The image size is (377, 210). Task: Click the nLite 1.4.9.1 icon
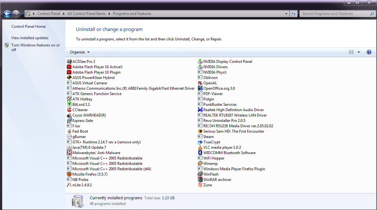[x=69, y=185]
